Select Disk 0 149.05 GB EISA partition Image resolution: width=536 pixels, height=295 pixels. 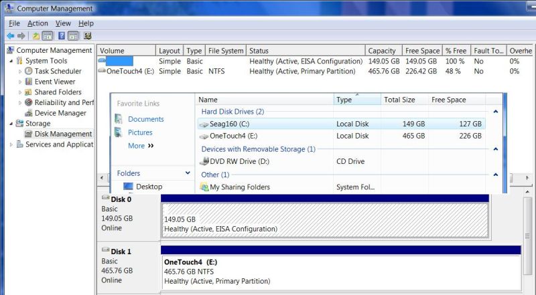tap(325, 220)
